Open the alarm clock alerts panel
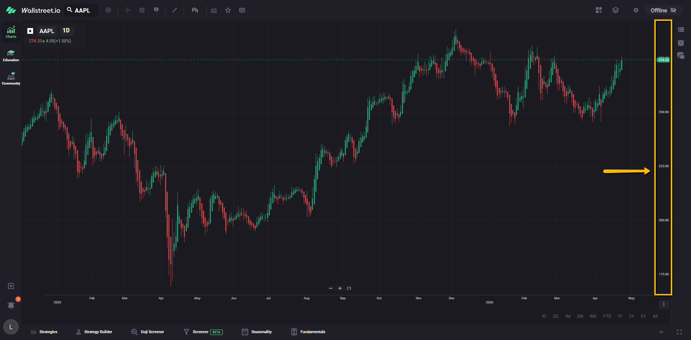This screenshot has width=691, height=340. (681, 43)
